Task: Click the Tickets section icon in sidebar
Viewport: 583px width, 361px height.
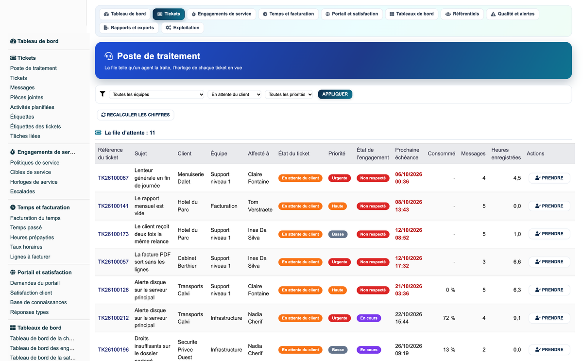Action: click(13, 58)
